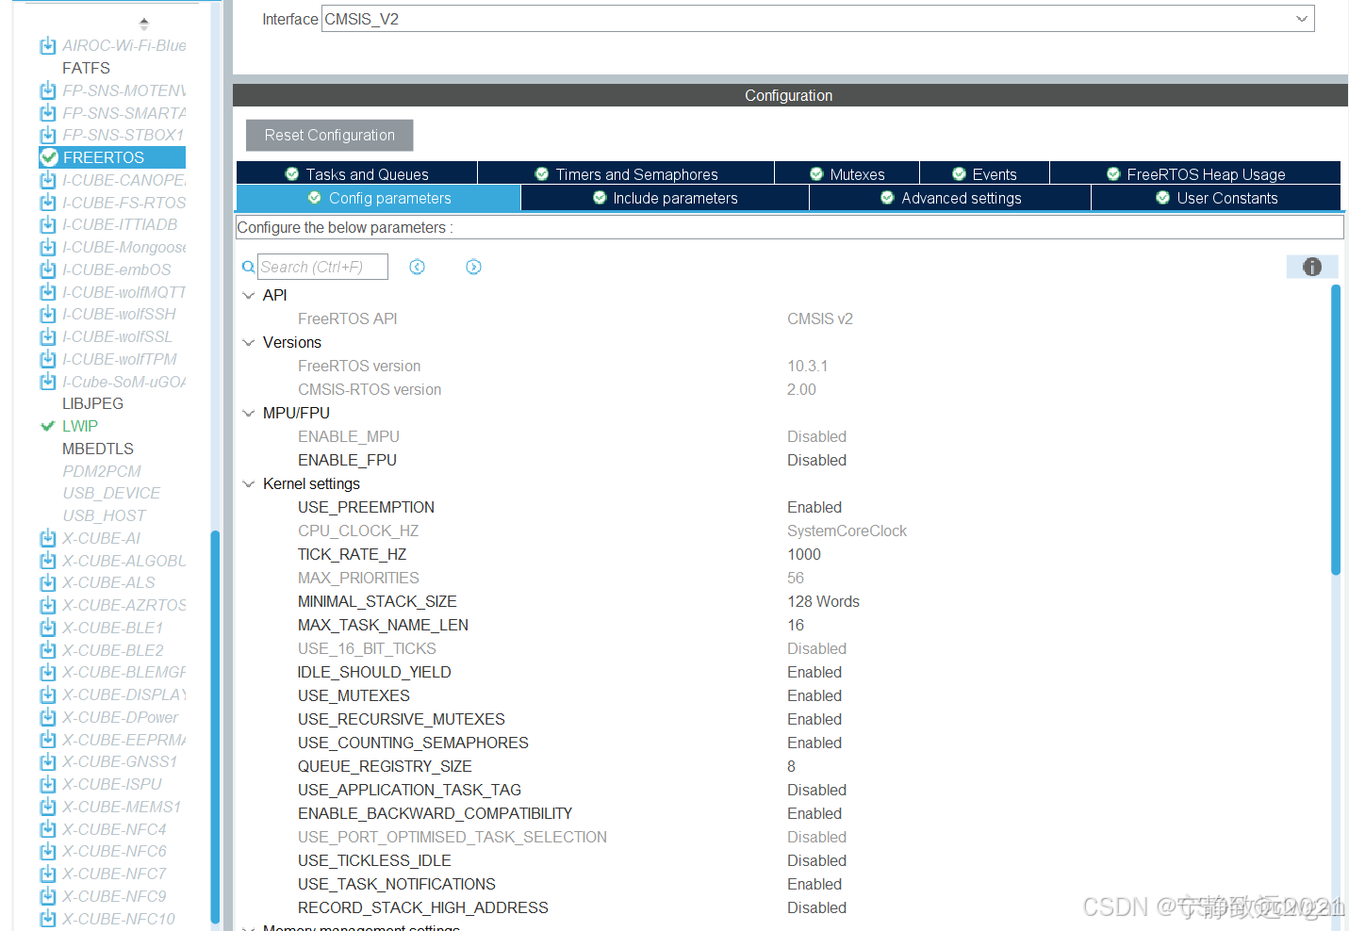The height and width of the screenshot is (931, 1349).
Task: Click the Reset Configuration button
Action: [330, 135]
